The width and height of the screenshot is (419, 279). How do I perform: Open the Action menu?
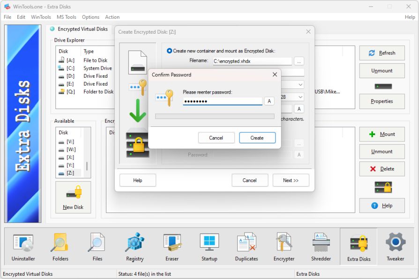pyautogui.click(x=112, y=17)
